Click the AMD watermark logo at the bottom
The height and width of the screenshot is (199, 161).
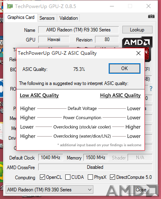click(132, 191)
